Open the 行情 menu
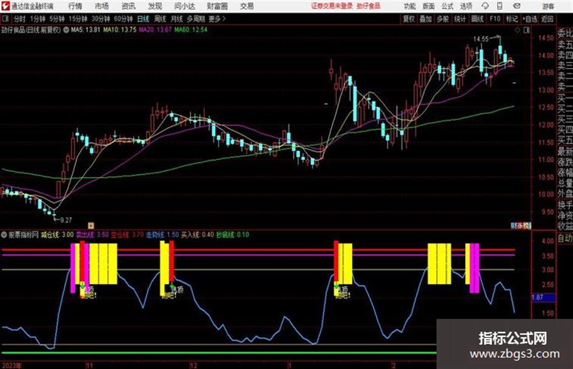 tap(75, 6)
